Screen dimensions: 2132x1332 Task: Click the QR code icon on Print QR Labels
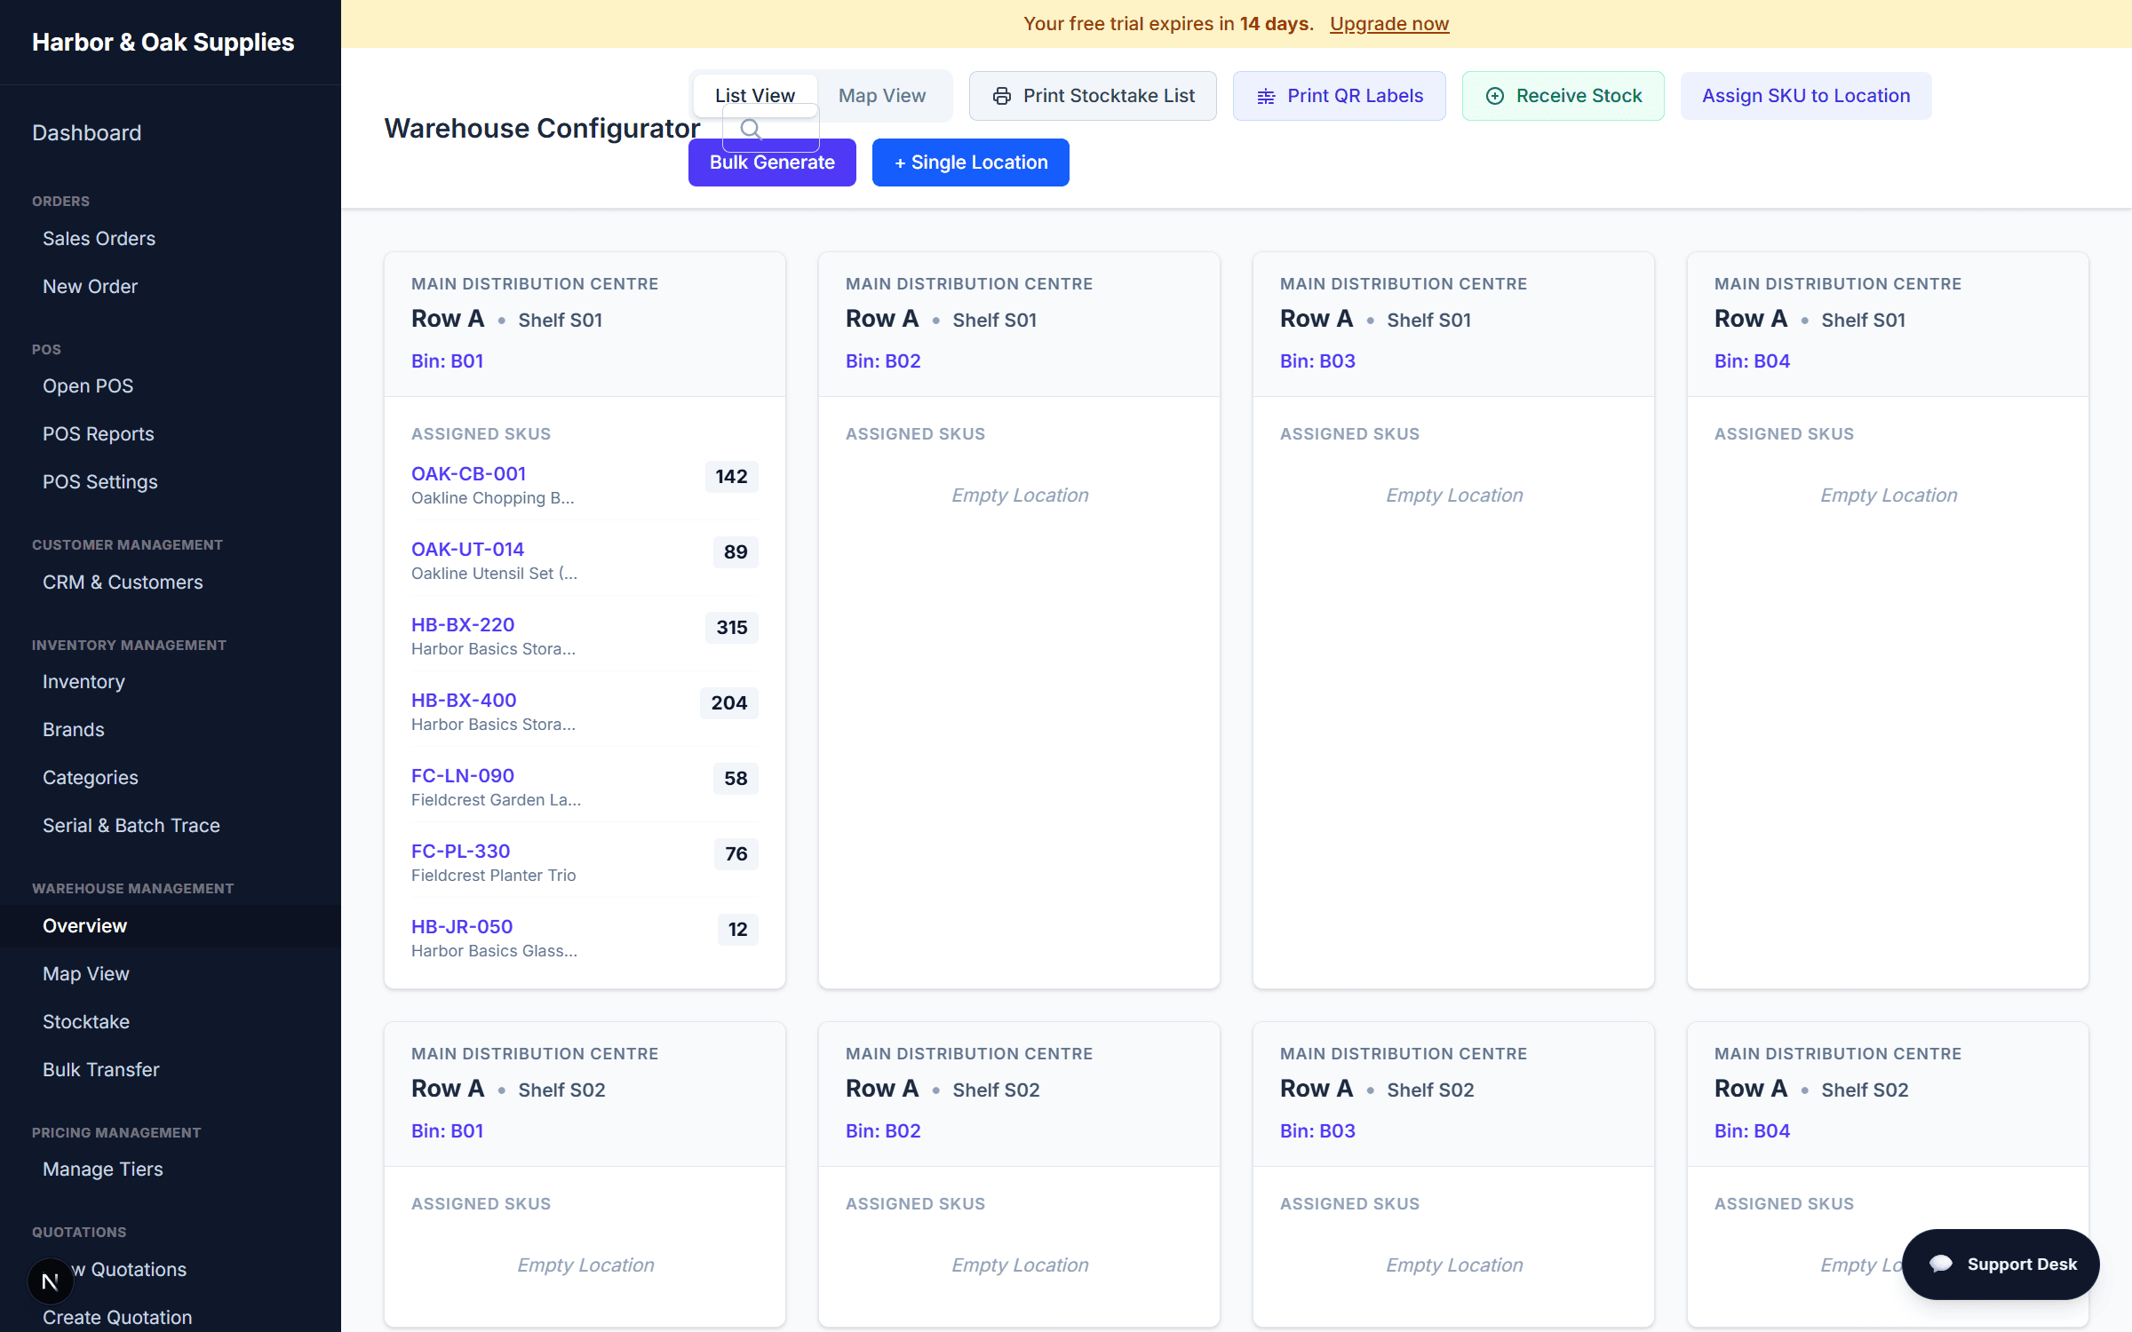(x=1266, y=96)
